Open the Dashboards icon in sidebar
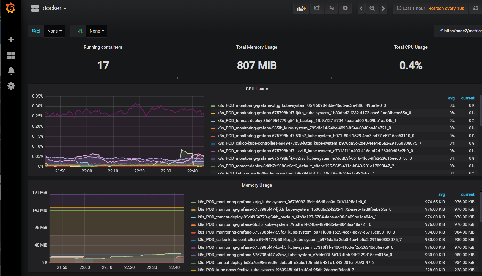Viewport: 482px width, 276px height. pyautogui.click(x=11, y=55)
